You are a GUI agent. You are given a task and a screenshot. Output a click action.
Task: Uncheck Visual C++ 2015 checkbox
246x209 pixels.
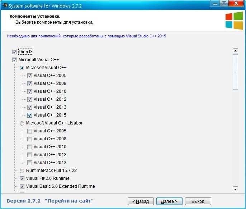29,115
